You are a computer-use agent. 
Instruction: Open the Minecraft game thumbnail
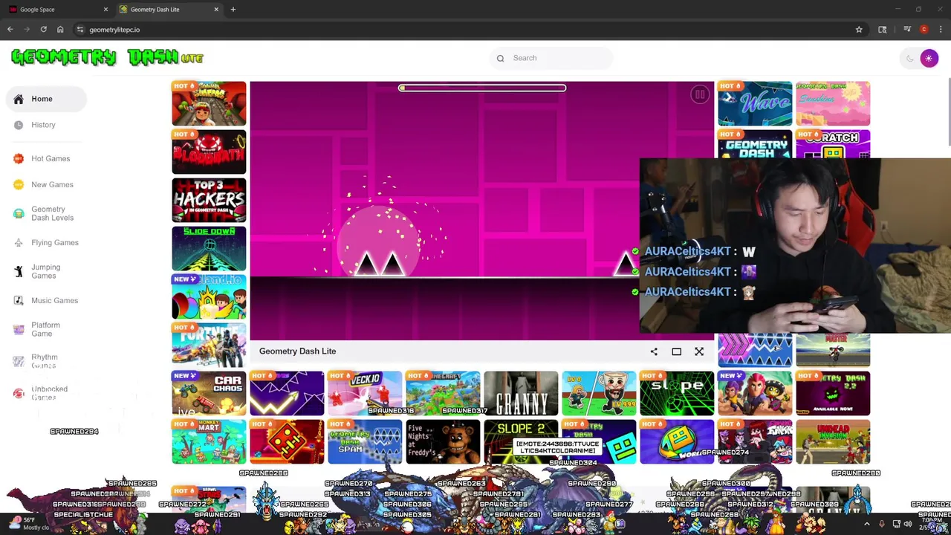point(443,393)
